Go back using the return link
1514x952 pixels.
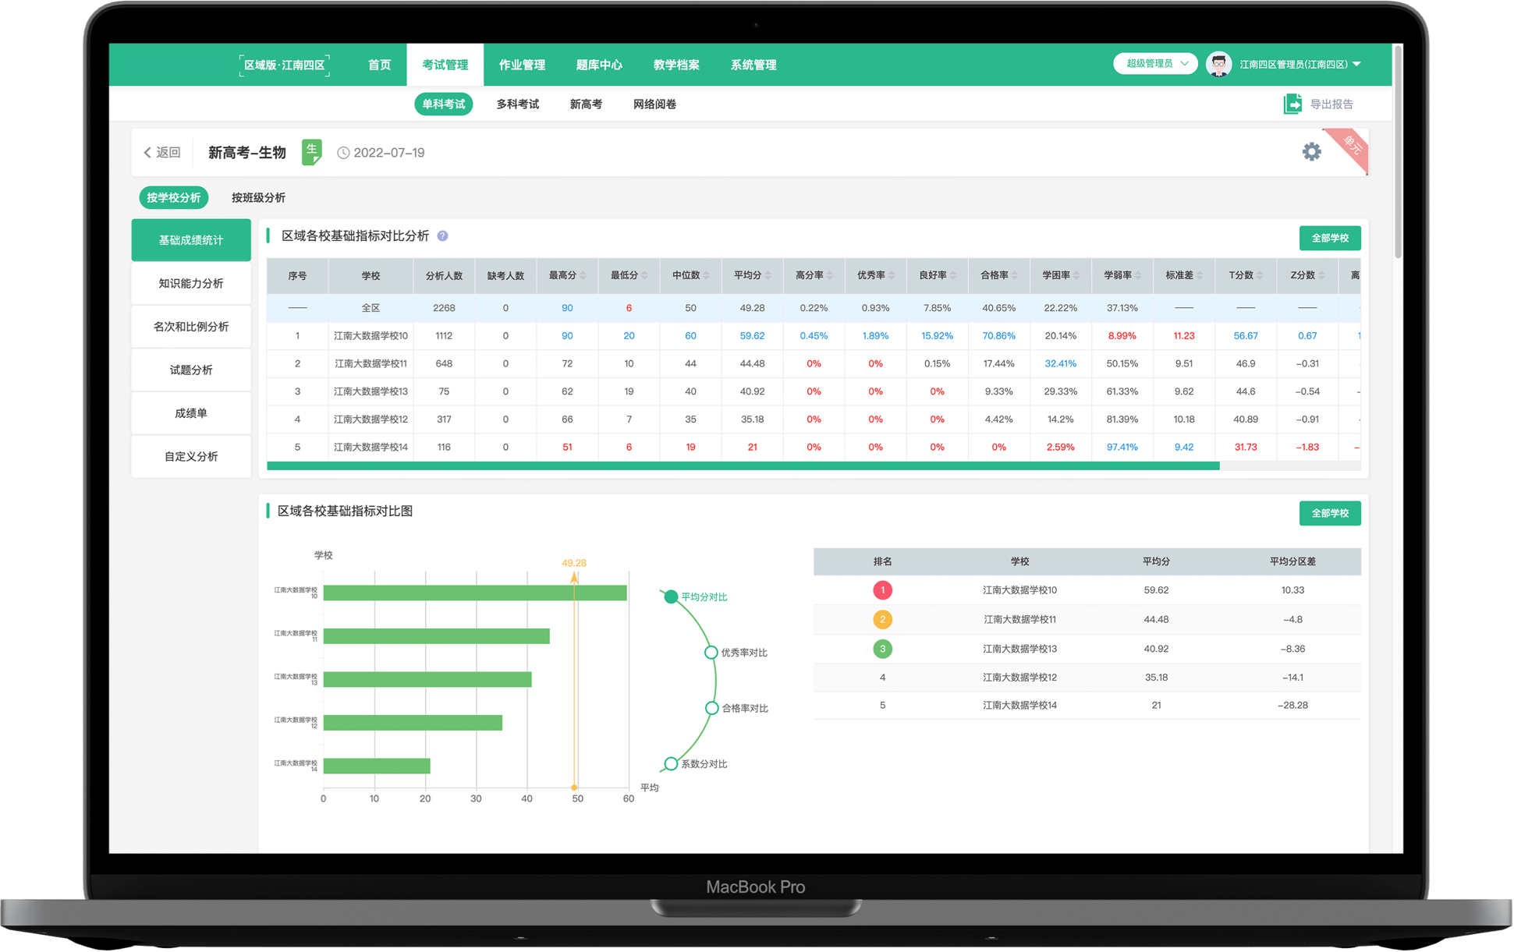pos(162,153)
